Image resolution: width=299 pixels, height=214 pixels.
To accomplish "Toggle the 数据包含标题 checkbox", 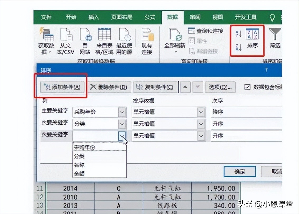I will (x=247, y=87).
